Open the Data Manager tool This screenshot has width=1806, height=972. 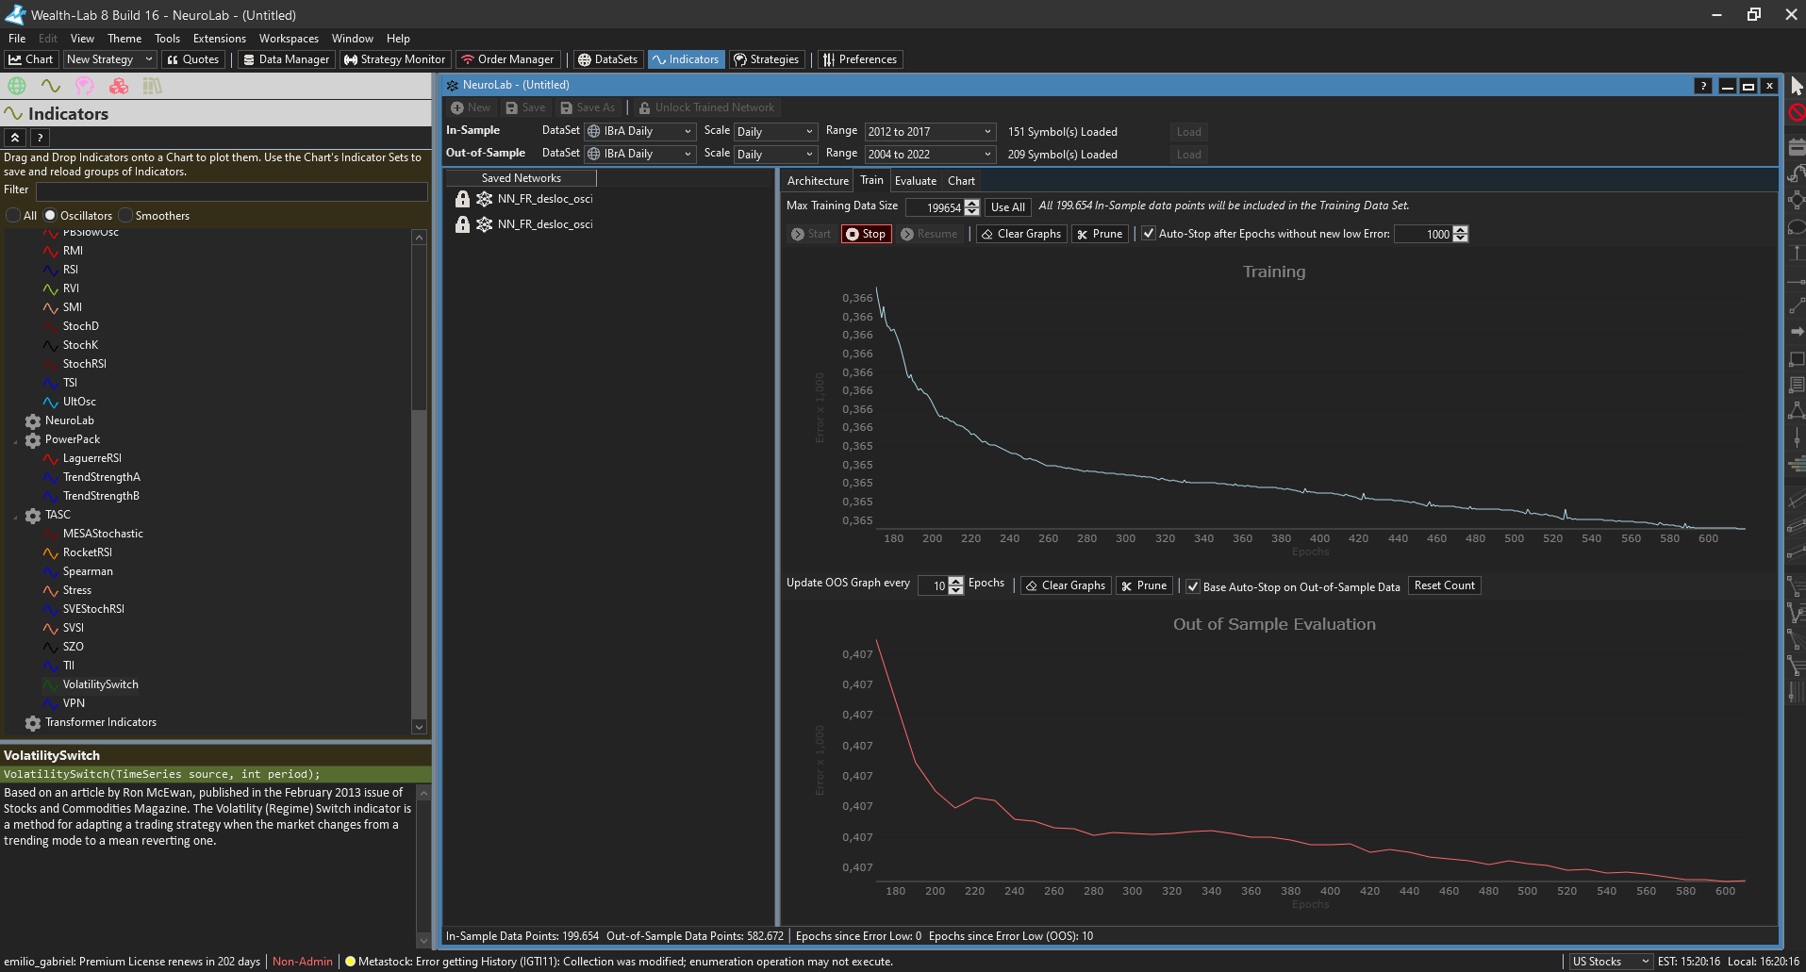tap(285, 59)
